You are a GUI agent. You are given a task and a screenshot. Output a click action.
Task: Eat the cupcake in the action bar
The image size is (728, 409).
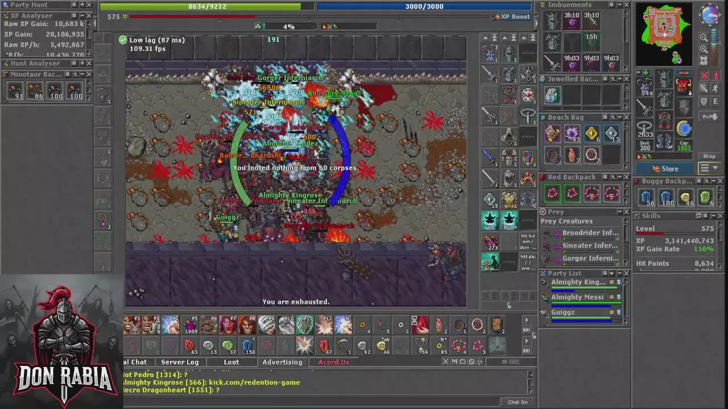click(440, 325)
